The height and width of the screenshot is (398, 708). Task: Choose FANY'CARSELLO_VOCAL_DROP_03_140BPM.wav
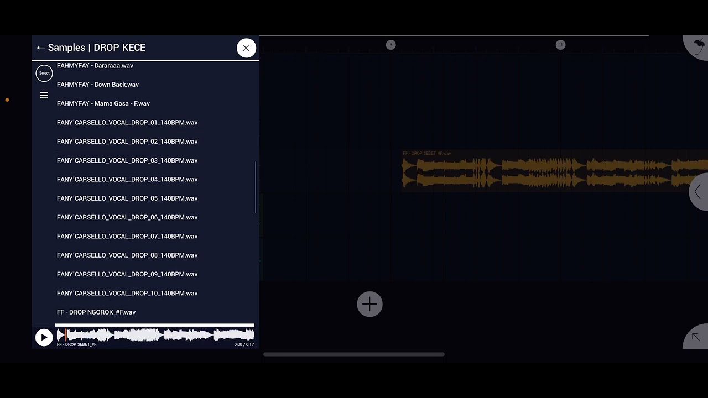[127, 160]
